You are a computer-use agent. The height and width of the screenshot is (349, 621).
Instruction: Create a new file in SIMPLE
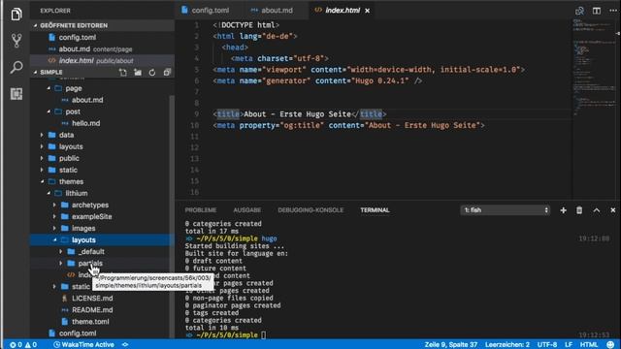coord(123,73)
